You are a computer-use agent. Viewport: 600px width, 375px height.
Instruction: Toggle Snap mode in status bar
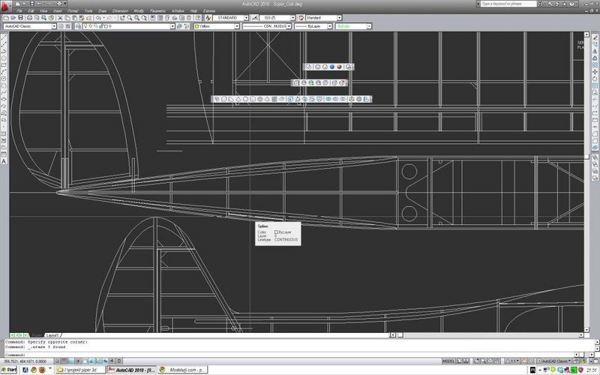tap(57, 361)
